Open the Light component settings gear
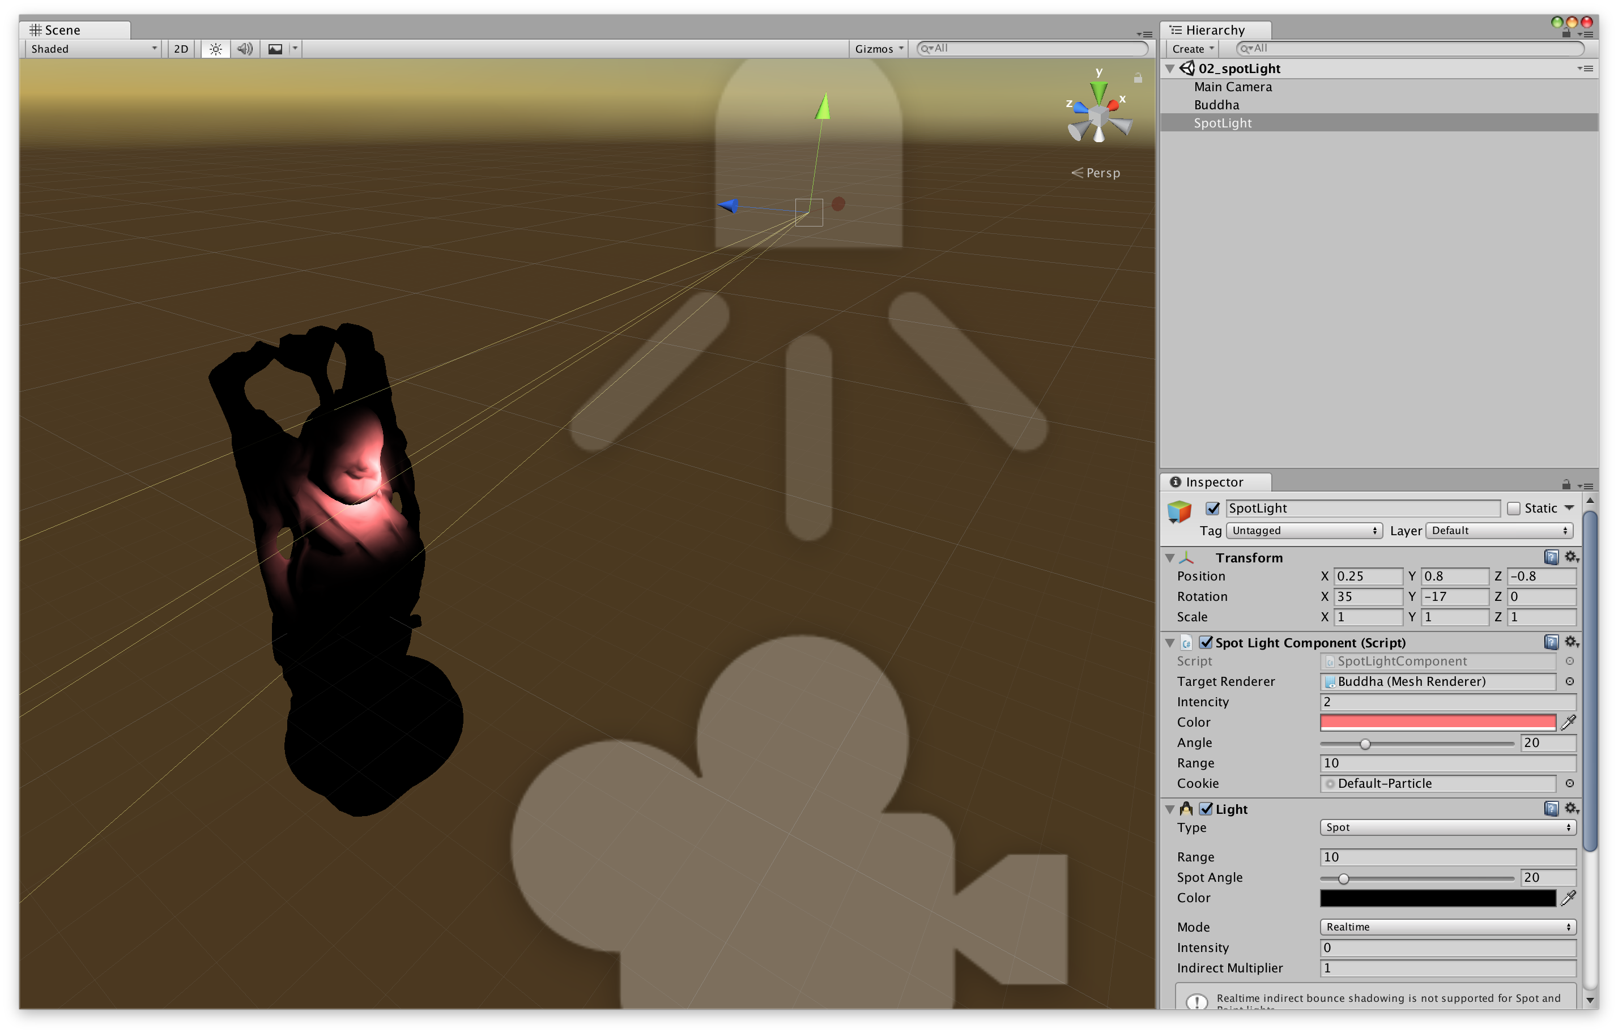The image size is (1618, 1033). [x=1571, y=809]
